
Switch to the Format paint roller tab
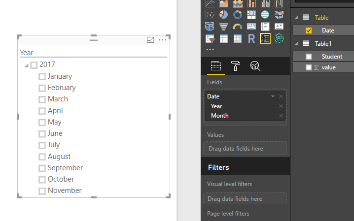236,66
